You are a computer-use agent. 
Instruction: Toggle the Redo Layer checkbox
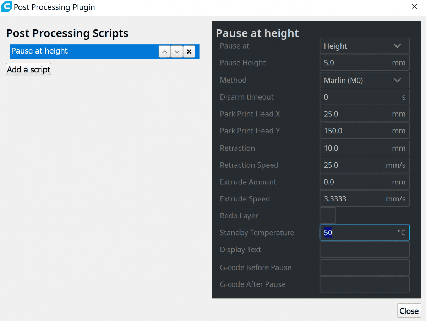pos(328,216)
